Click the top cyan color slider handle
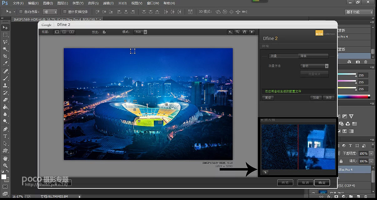Image resolution: width=377 pixels, height=200 pixels. click(356, 76)
